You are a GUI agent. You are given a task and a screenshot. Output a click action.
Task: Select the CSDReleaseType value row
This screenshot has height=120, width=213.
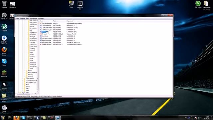coord(47,30)
